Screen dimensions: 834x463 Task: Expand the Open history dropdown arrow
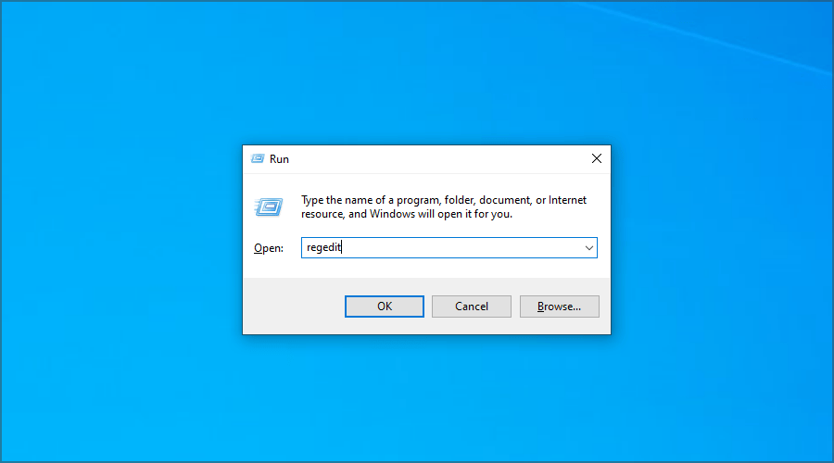(x=588, y=248)
